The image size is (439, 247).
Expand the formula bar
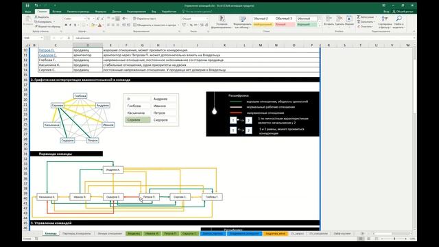tap(414, 38)
